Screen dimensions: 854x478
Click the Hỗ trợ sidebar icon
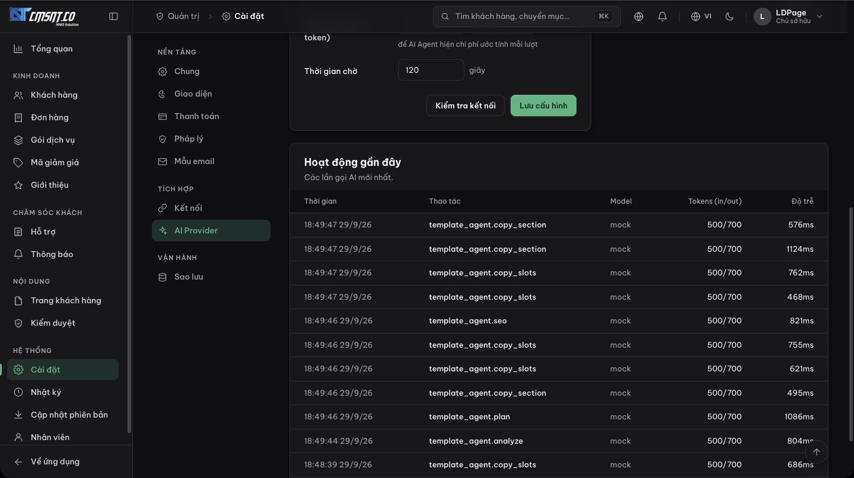coord(18,232)
